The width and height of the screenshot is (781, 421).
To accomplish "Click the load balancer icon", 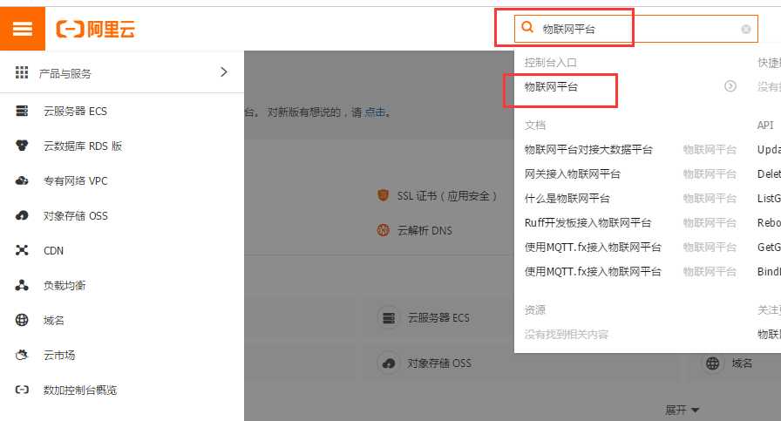I will point(22,285).
